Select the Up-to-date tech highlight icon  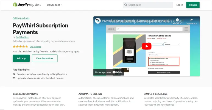(x=14, y=78)
